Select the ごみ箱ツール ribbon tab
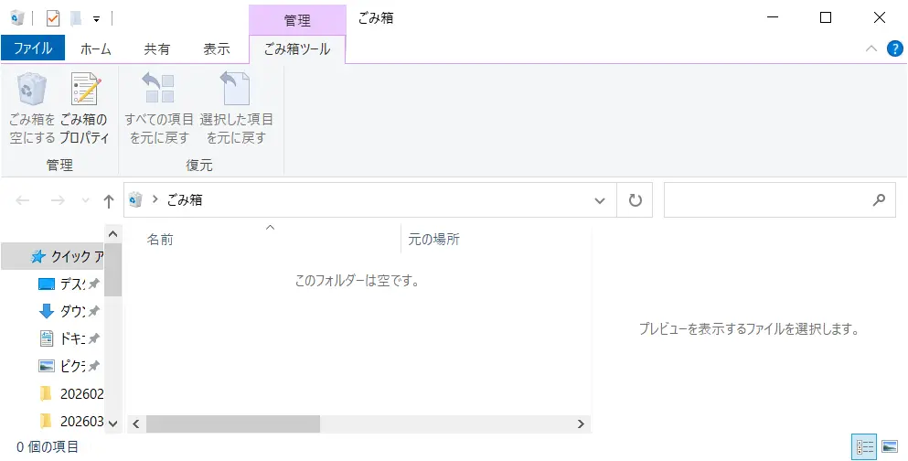Screen dimensions: 908x461 [x=297, y=49]
